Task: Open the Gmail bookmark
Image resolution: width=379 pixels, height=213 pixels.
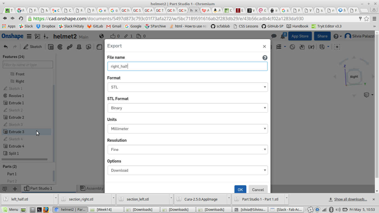Action: coord(114,26)
